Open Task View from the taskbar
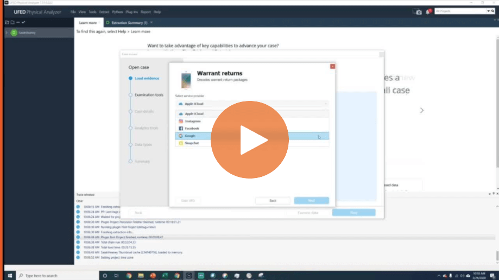Viewport: 499px width, 280px height. tap(117, 276)
